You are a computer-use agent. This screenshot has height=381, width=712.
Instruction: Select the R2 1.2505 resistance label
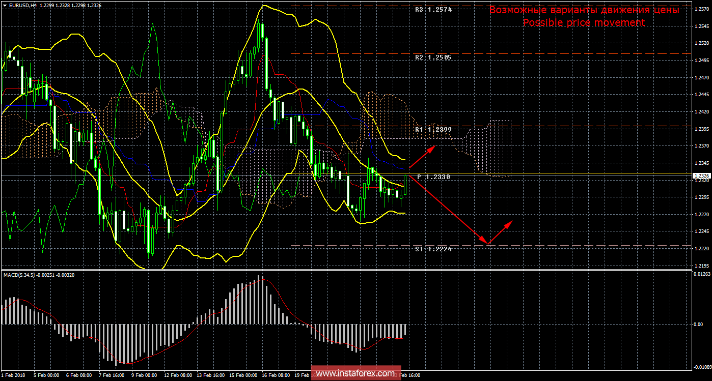(433, 57)
